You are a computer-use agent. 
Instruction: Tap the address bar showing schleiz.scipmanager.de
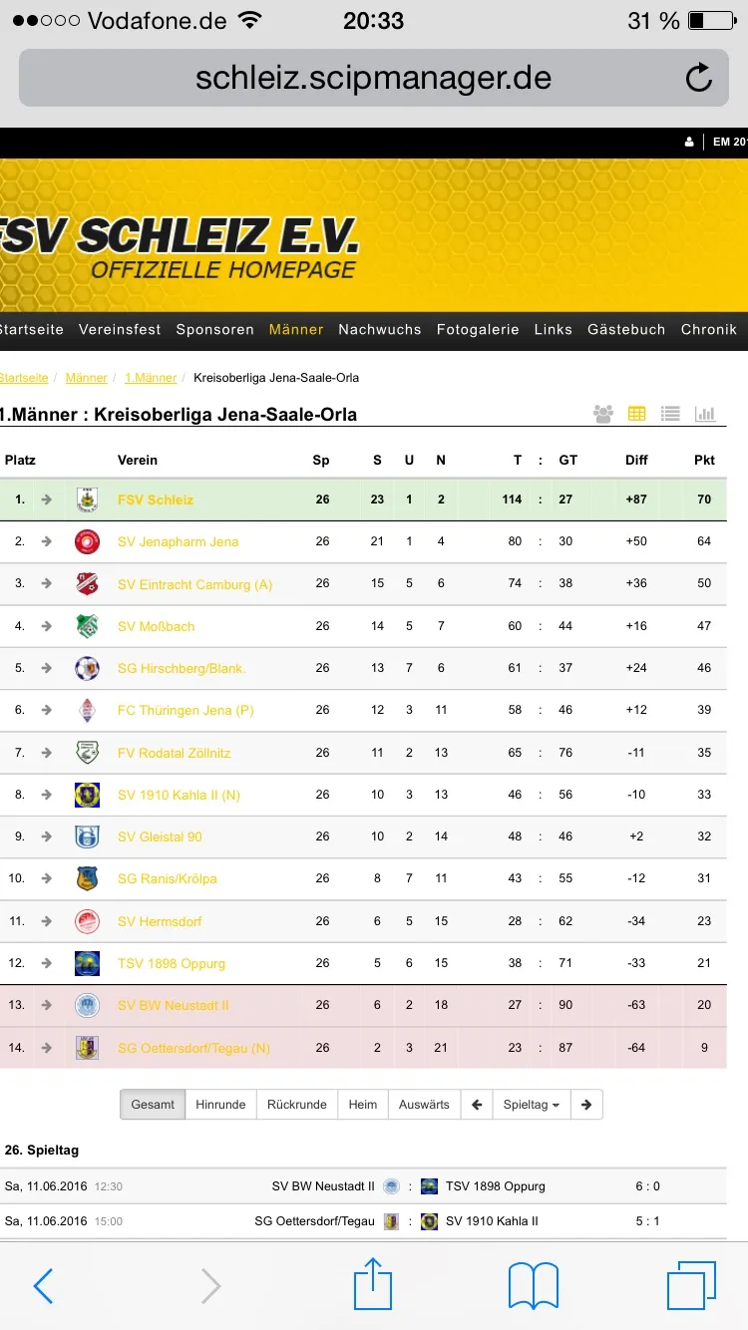(x=374, y=78)
